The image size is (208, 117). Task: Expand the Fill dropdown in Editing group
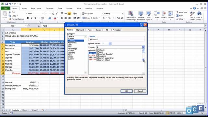click(x=183, y=16)
